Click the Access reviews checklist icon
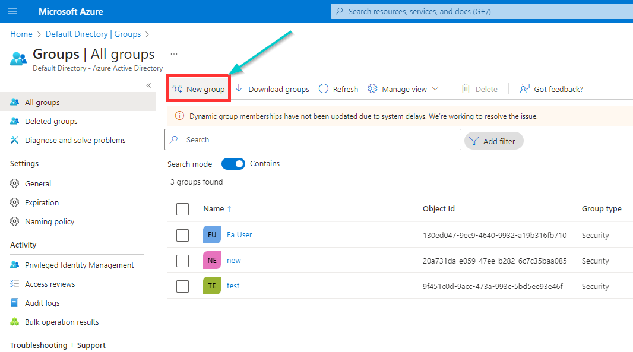The width and height of the screenshot is (633, 352). click(14, 283)
